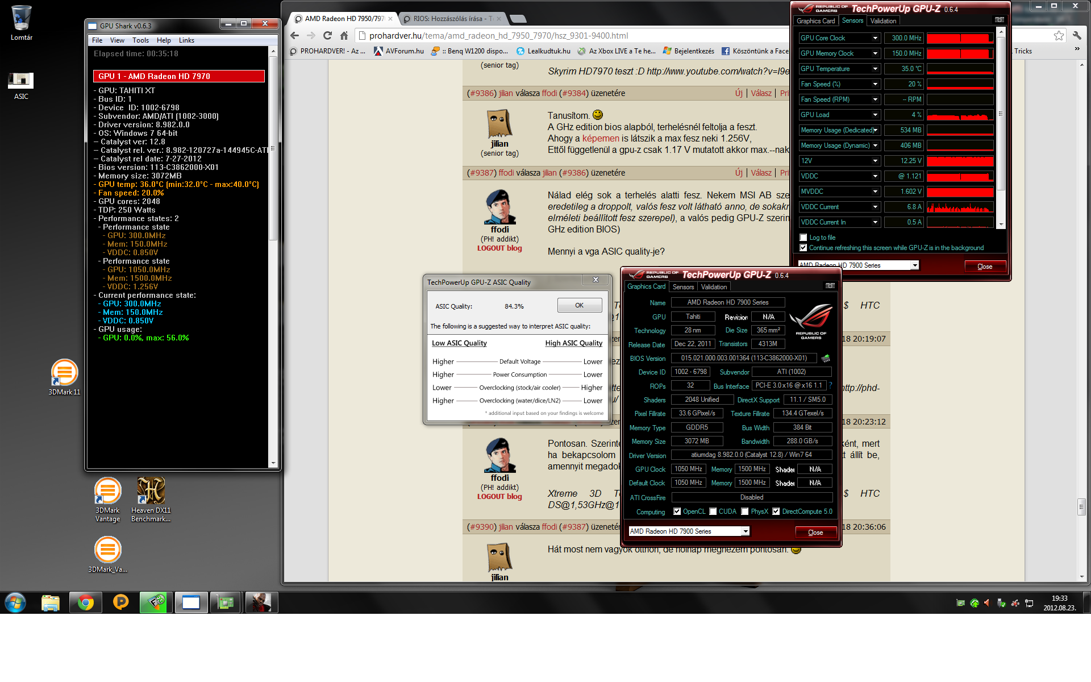Launch the Heaven DX11 Benchmark shortcut
Image resolution: width=1091 pixels, height=682 pixels.
(x=151, y=500)
